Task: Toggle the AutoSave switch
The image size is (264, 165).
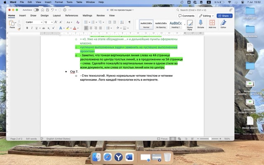Action: tap(36, 9)
